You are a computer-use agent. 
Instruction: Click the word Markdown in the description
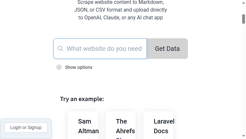151,2
